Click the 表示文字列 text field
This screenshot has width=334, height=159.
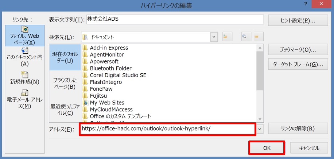coord(175,19)
